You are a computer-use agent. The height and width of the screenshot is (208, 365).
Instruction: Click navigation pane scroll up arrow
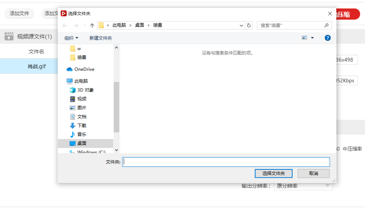[116, 47]
